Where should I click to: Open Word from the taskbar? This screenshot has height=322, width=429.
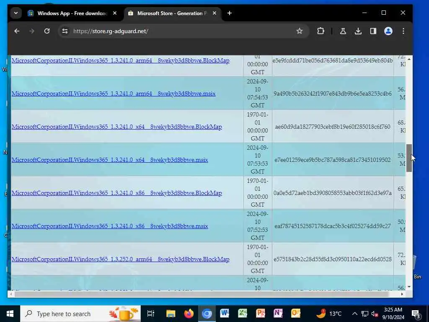click(225, 314)
